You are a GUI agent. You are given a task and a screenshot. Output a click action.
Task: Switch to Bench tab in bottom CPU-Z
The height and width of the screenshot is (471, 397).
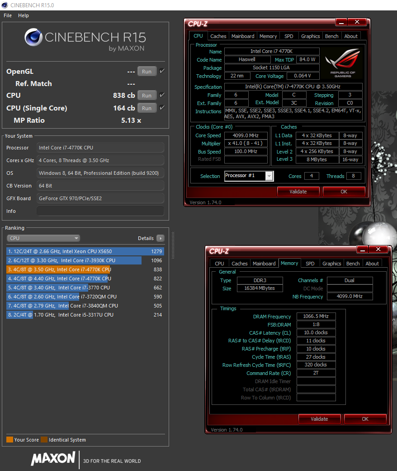(x=353, y=264)
